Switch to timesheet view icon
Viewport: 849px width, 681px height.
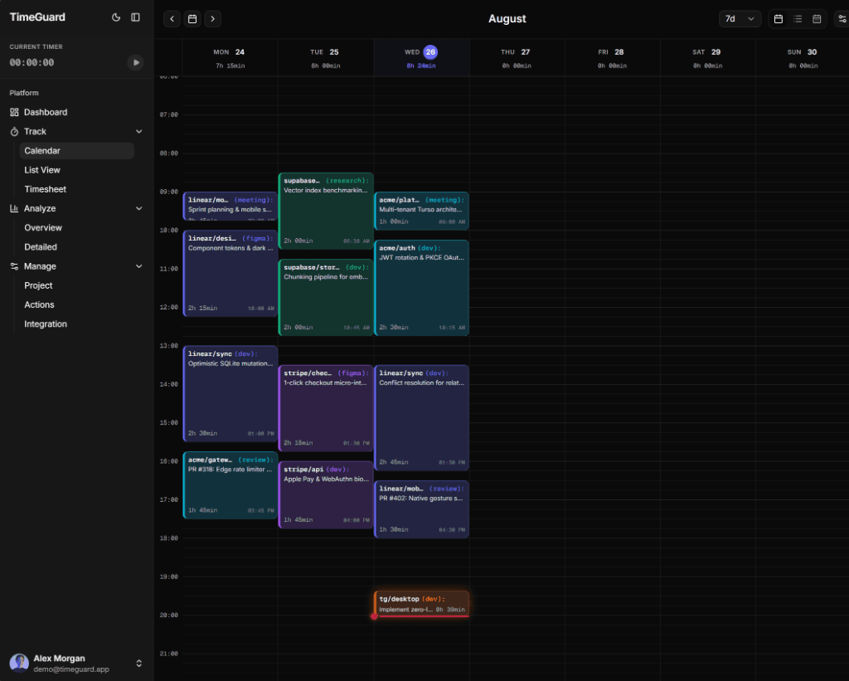click(817, 19)
